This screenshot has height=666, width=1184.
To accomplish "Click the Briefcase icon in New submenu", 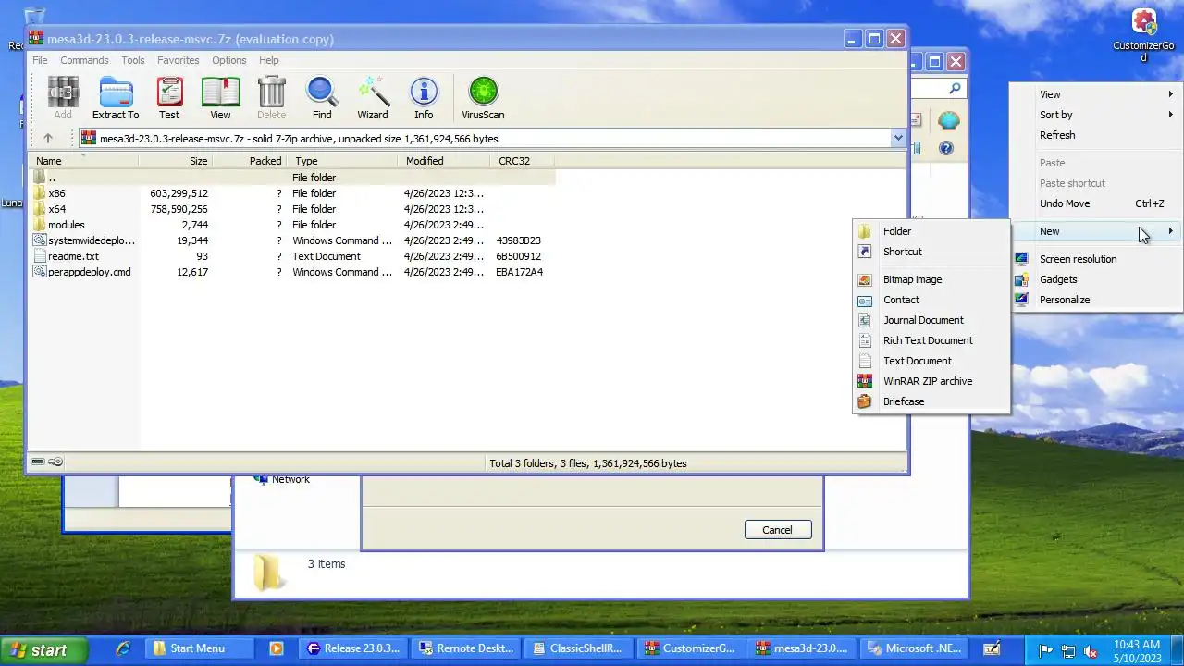I will pyautogui.click(x=865, y=401).
